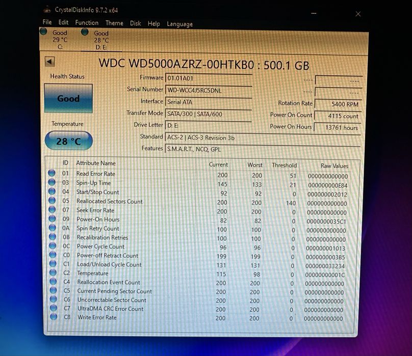Select the Write Error Rate attribute name
Viewport: 412px width, 356px height.
coord(97,317)
